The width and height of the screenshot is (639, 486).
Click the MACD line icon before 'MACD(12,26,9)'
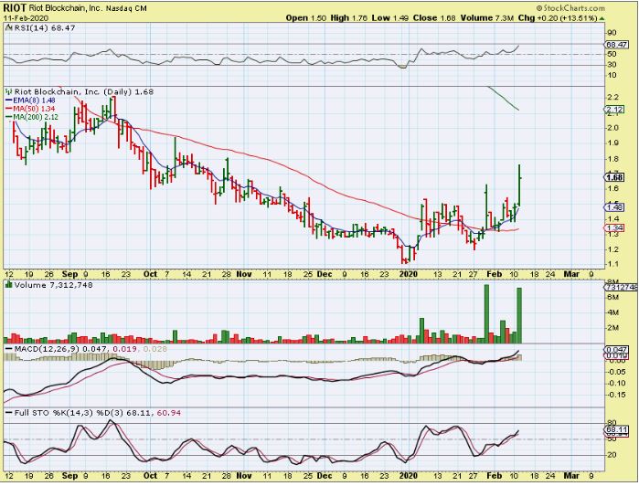[x=9, y=349]
